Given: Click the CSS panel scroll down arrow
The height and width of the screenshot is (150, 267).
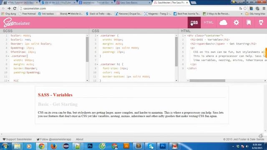Looking at the screenshot, I should pyautogui.click(x=176, y=80).
